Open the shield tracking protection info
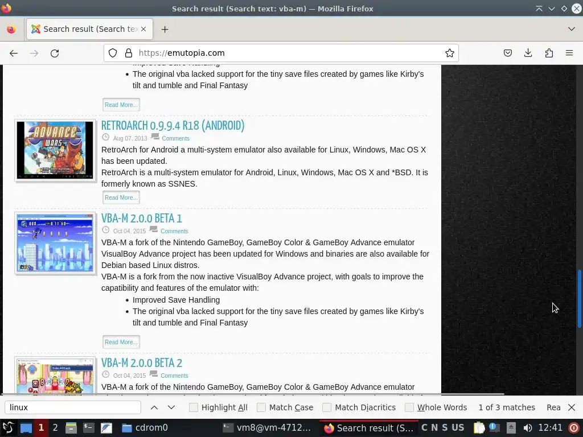The image size is (583, 437). [x=113, y=53]
